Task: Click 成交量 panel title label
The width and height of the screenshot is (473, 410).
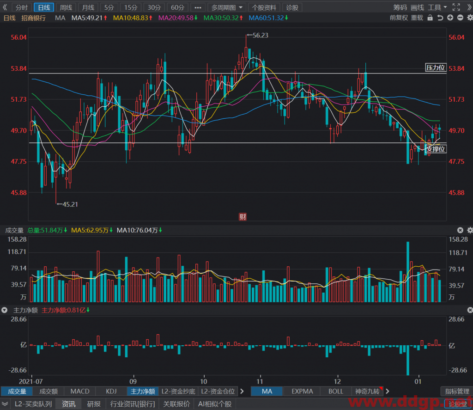Action: coord(14,230)
